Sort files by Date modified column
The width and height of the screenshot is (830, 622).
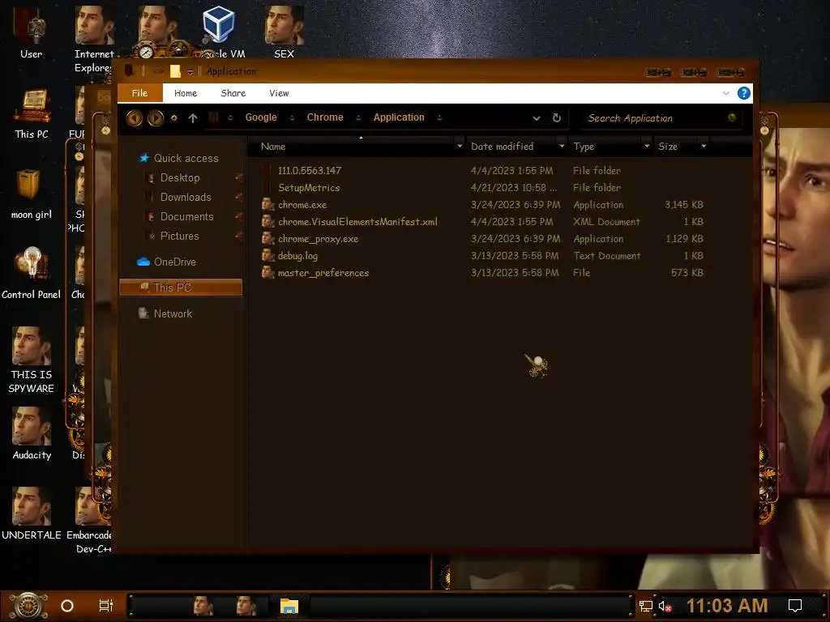502,147
